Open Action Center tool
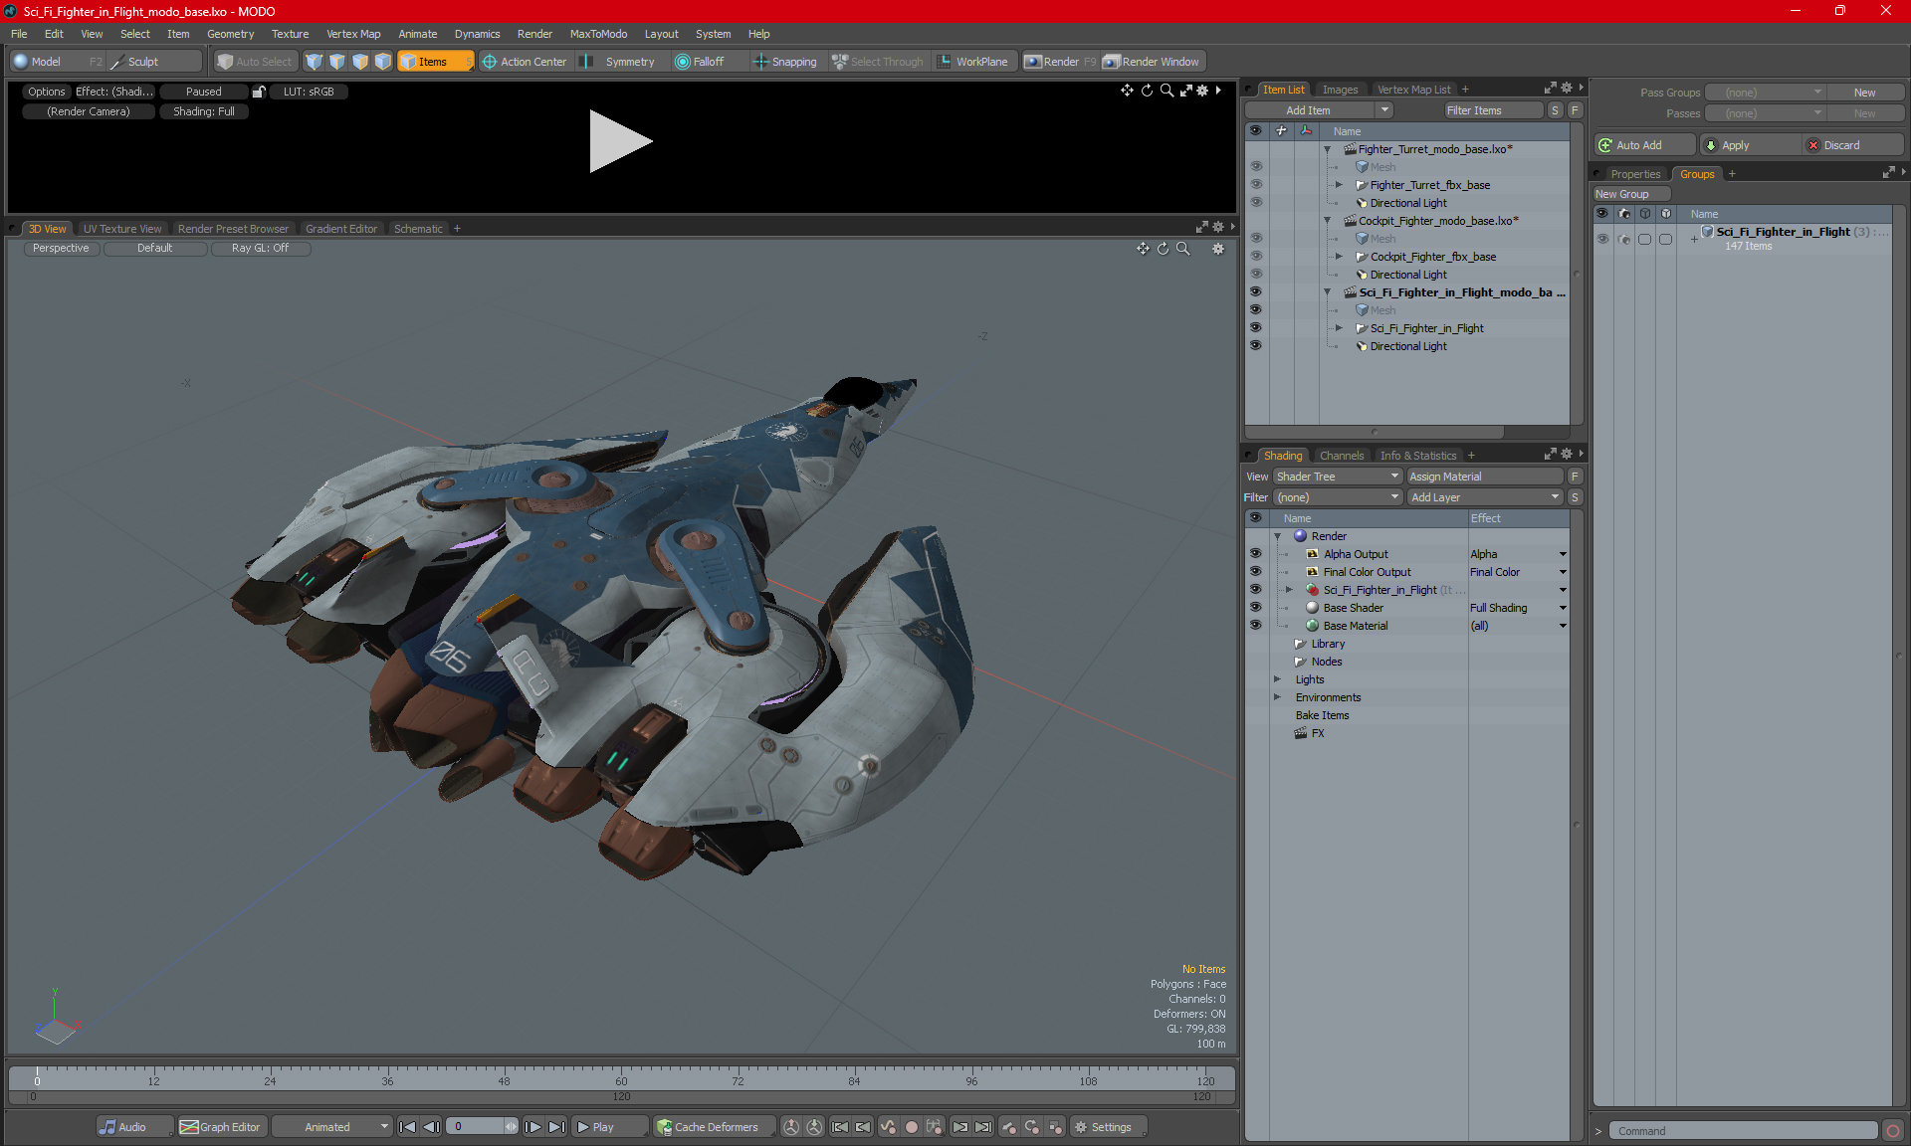Image resolution: width=1911 pixels, height=1146 pixels. (x=525, y=62)
